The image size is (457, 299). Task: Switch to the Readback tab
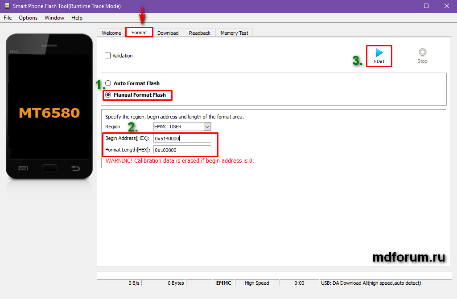[200, 33]
